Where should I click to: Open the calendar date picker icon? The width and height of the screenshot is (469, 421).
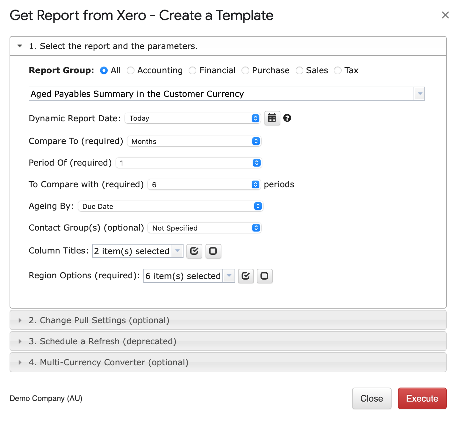(x=272, y=118)
